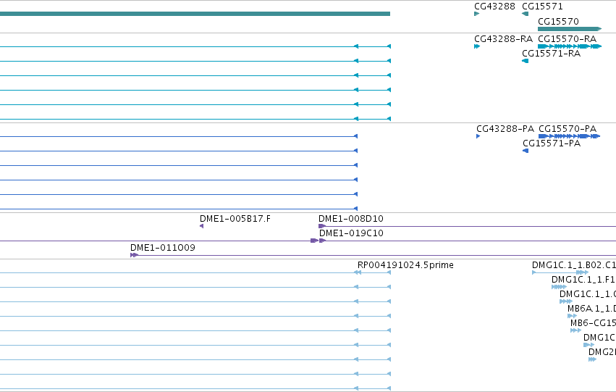Click the DMG1C.1_1.B02.C1 EST label
The image size is (616, 392).
[573, 265]
